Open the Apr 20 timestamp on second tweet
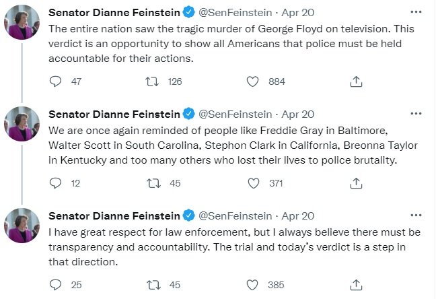 297,114
